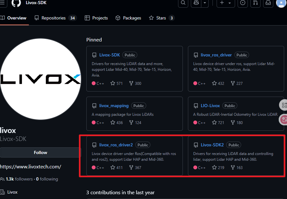The height and width of the screenshot is (199, 287).
Task: Click the 3 contributions in the last year heading
Action: (x=120, y=193)
